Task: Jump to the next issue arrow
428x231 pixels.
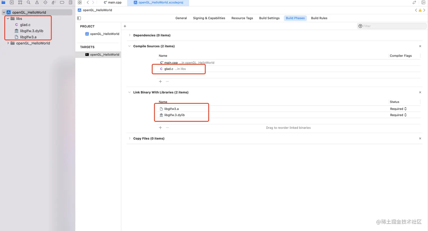Action: (x=424, y=10)
